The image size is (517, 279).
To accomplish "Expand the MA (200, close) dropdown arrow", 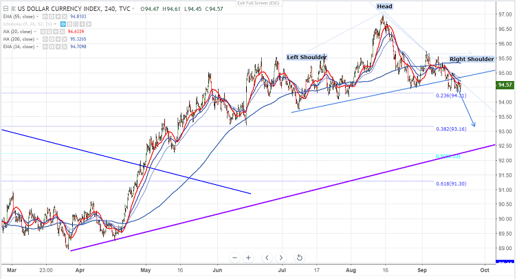I will pos(37,39).
